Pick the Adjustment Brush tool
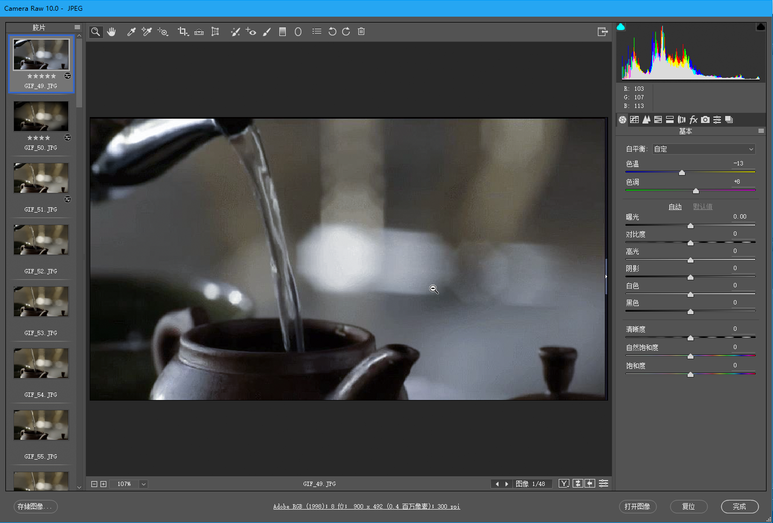The image size is (773, 523). 266,32
